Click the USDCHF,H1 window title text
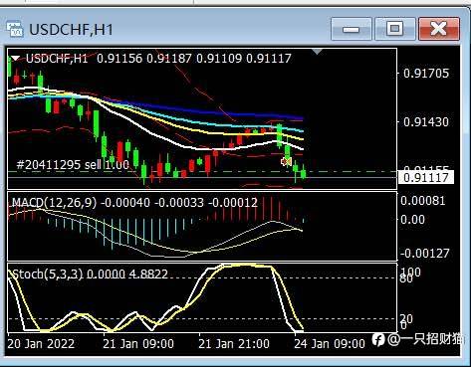 click(x=71, y=29)
